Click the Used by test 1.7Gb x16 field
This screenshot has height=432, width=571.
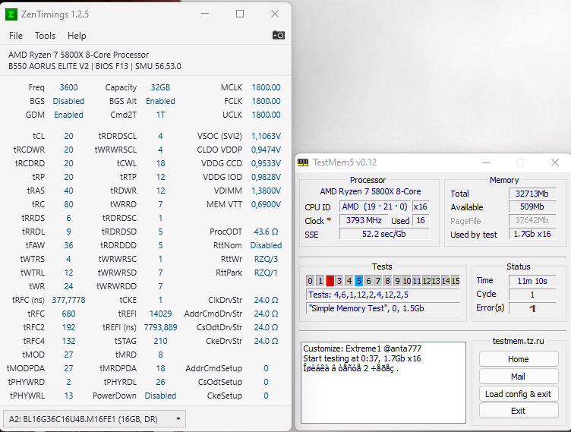coord(532,234)
